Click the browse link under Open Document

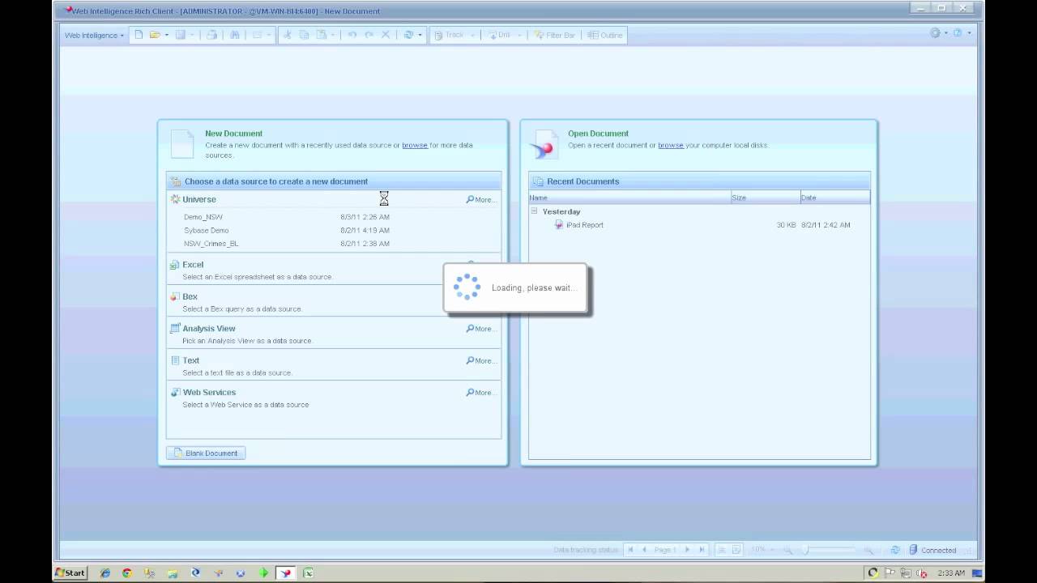click(x=671, y=145)
